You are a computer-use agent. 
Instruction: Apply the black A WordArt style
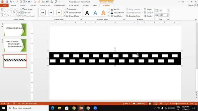coord(87,13)
